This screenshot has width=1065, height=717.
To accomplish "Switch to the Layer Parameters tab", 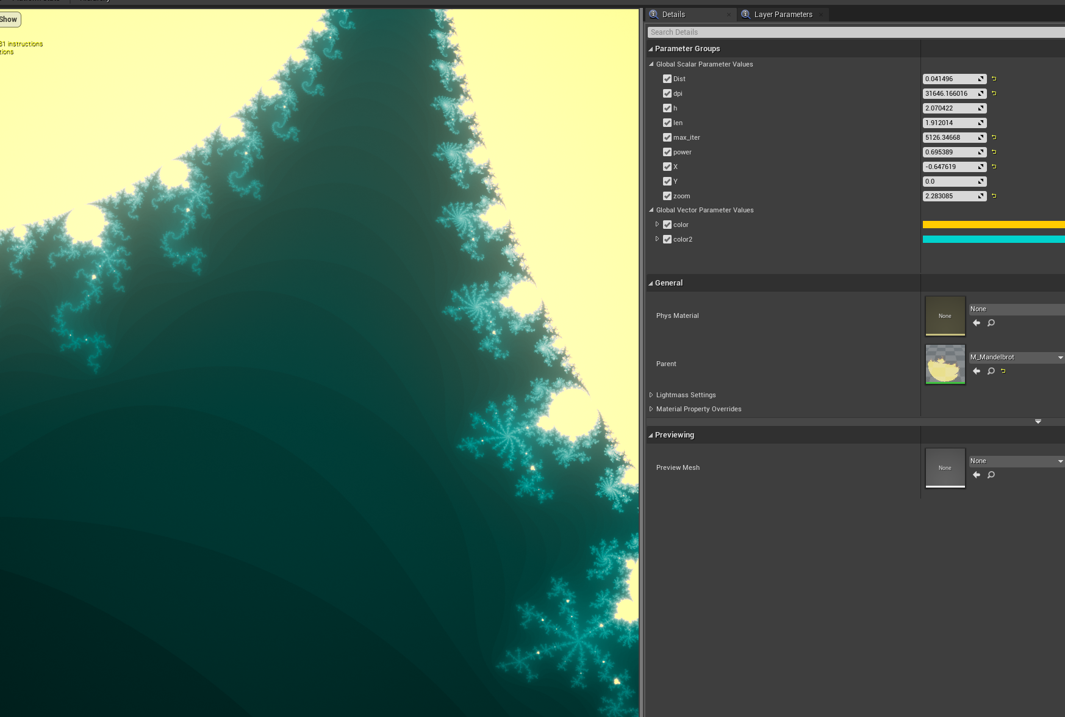I will (x=783, y=15).
